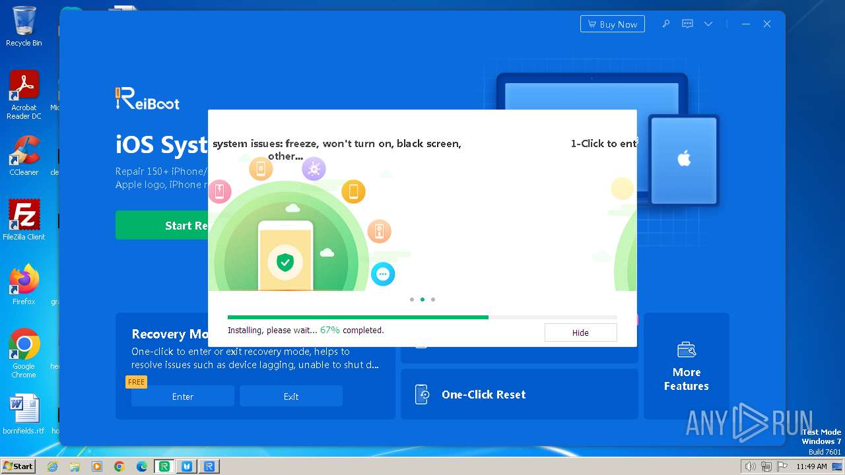This screenshot has width=845, height=475.
Task: Open the feedback message icon
Action: (x=687, y=24)
